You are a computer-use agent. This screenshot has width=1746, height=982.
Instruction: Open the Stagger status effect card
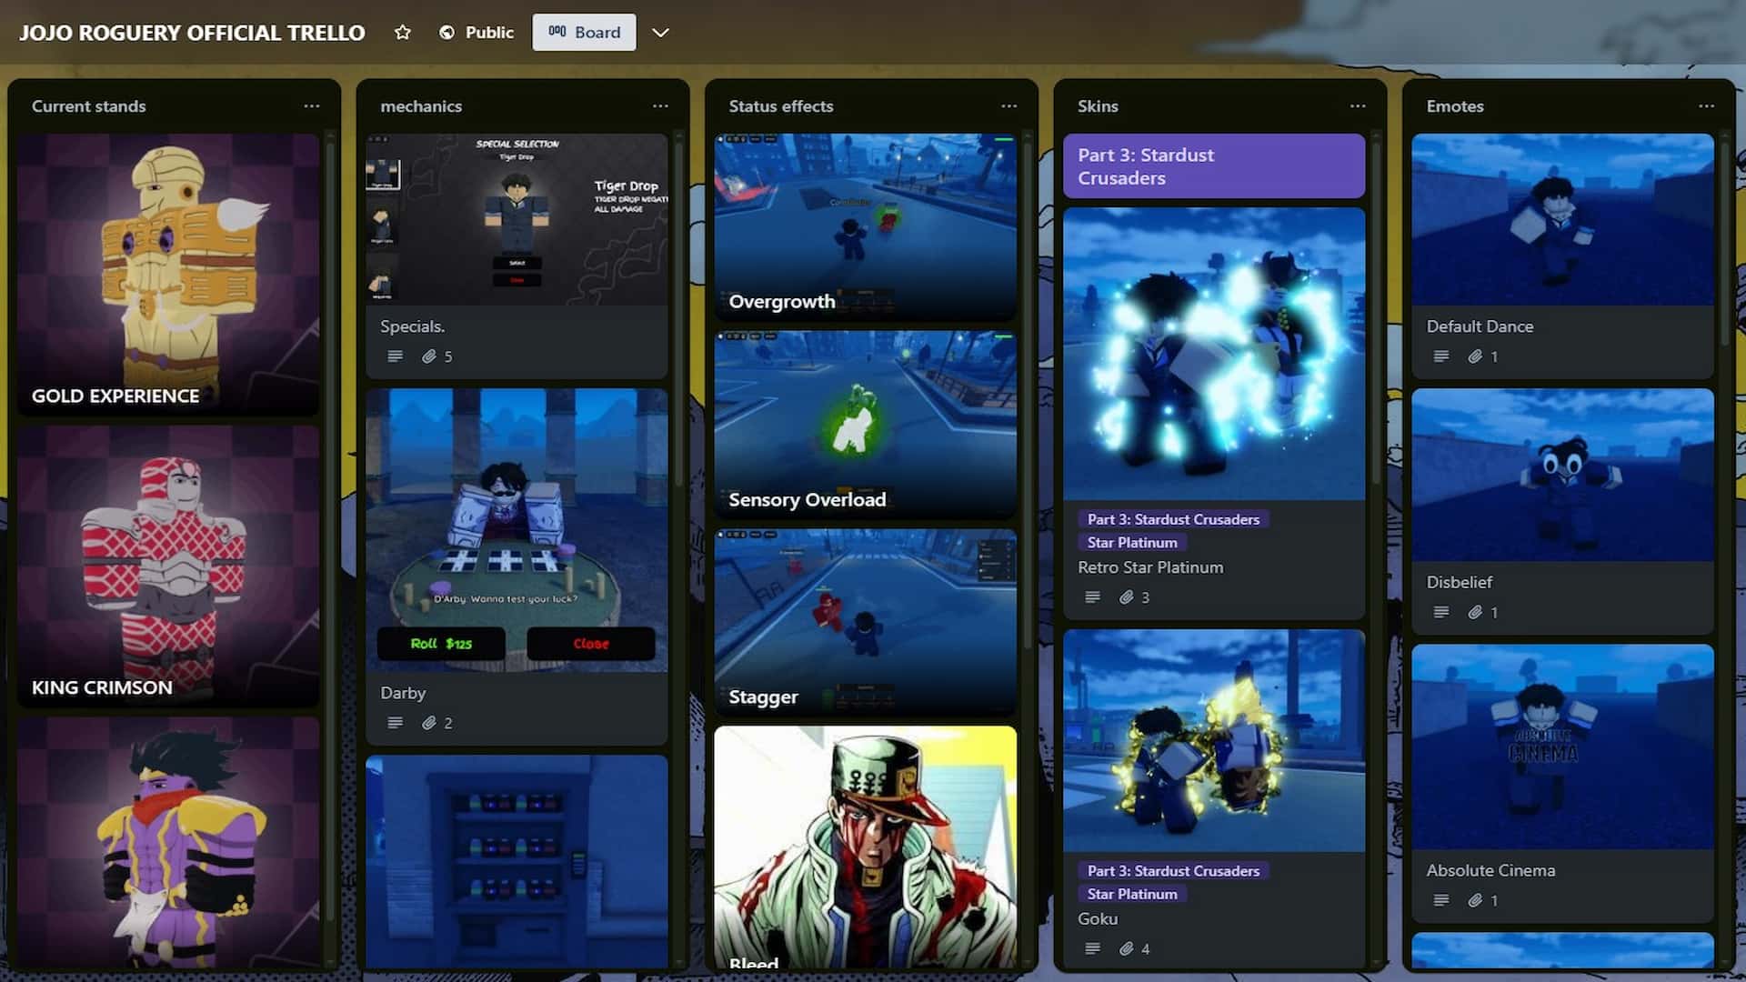(866, 623)
